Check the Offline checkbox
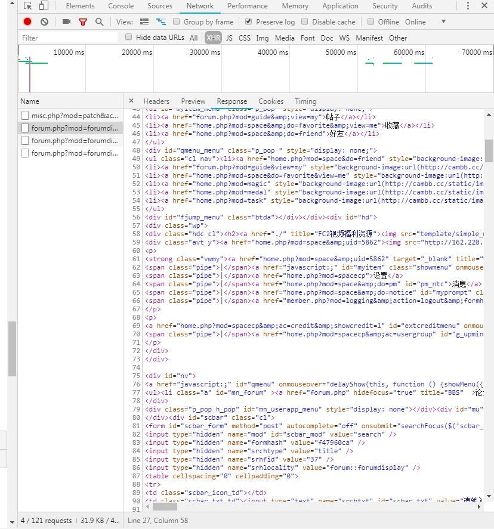 point(370,21)
